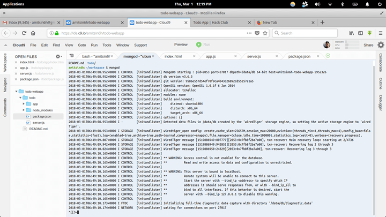Click the Firefox back arrow button
Screen dimensions: 386x217
[x=6, y=33]
